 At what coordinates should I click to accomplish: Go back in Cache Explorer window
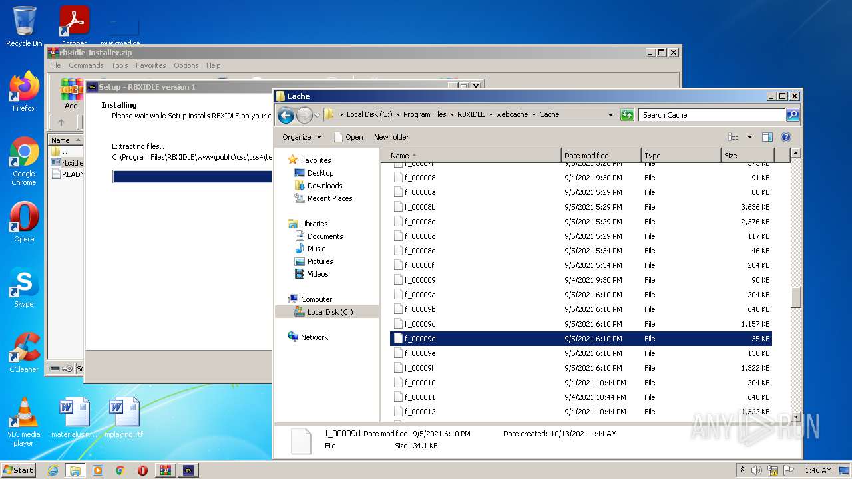(x=286, y=115)
